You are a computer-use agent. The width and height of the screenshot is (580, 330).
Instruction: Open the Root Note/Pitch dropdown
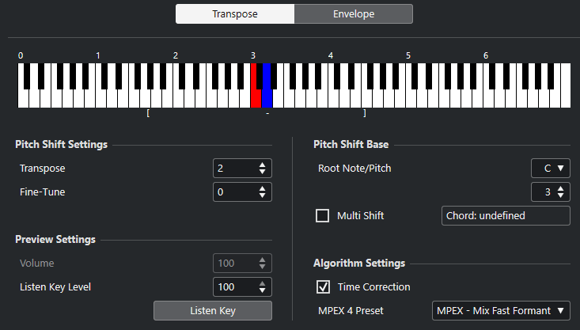(x=551, y=168)
